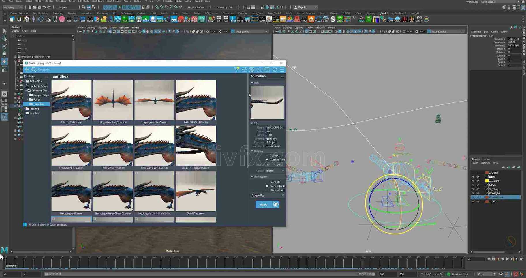Click the grid view icon in Studio Library
This screenshot has width=526, height=278.
point(252,69)
